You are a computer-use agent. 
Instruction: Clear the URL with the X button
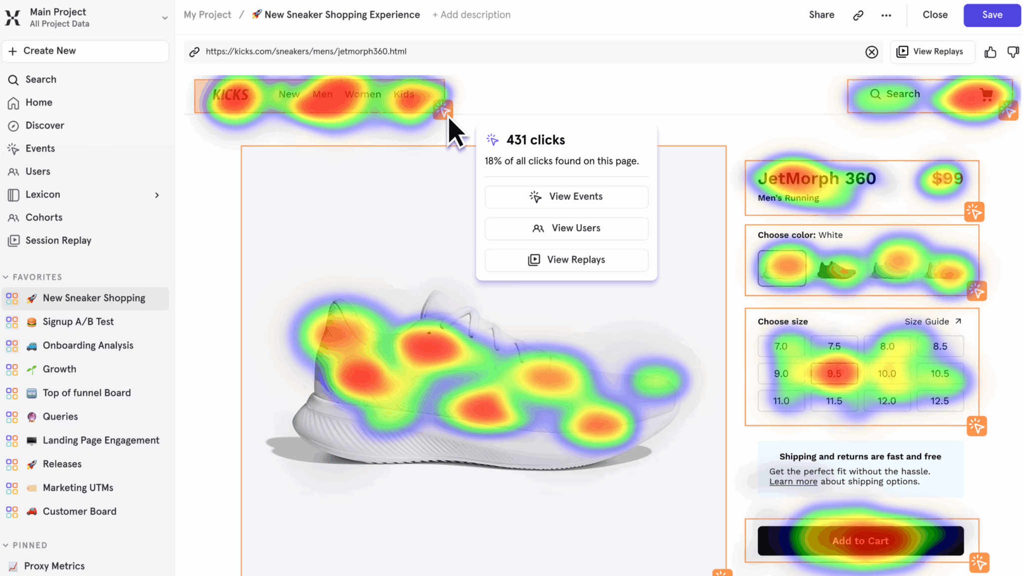[872, 51]
